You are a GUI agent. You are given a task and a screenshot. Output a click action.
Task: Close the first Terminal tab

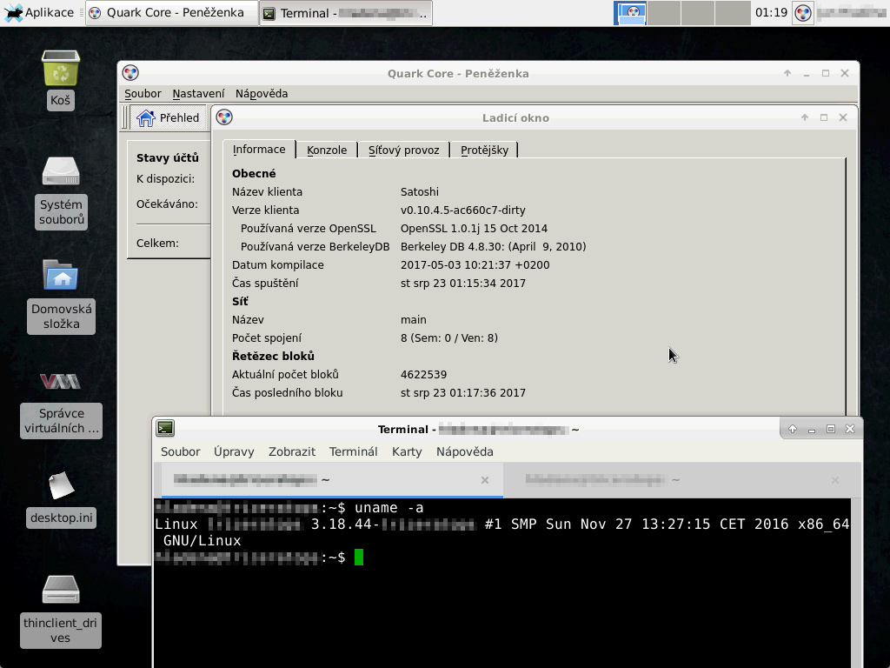point(485,480)
